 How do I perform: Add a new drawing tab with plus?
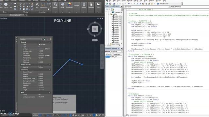pos(26,15)
